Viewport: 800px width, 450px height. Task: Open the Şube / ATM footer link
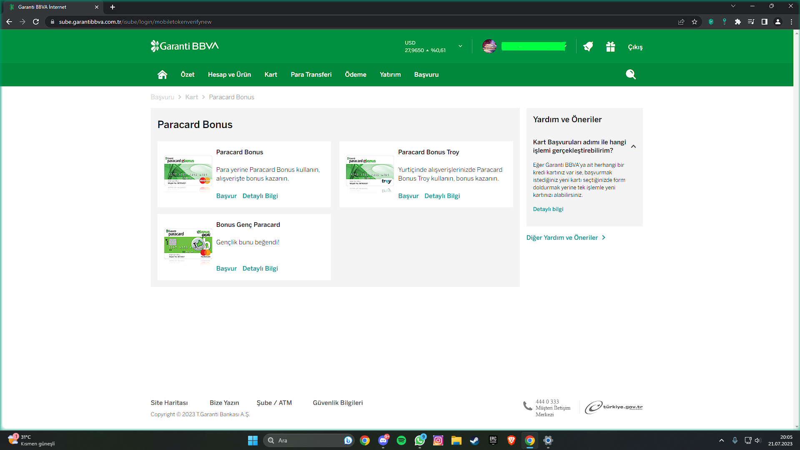274,403
